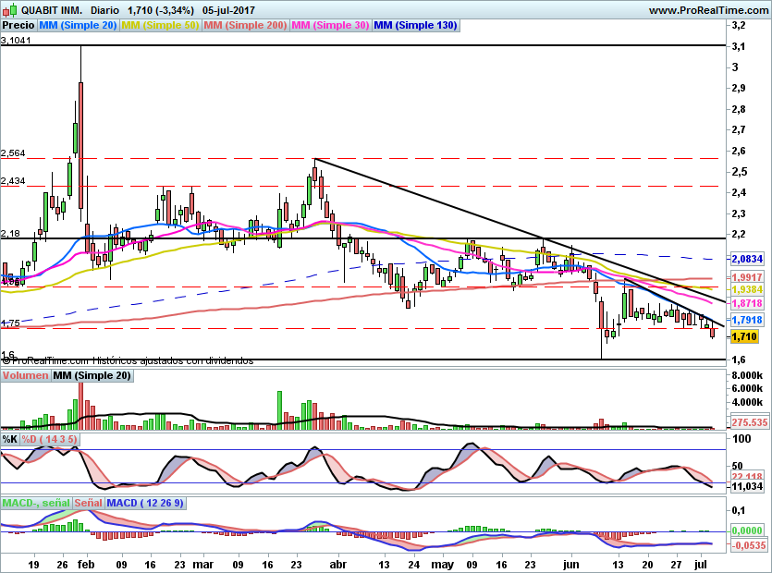772x573 pixels.
Task: Click the MM (Simple 20) indicator label
Action: [x=78, y=26]
